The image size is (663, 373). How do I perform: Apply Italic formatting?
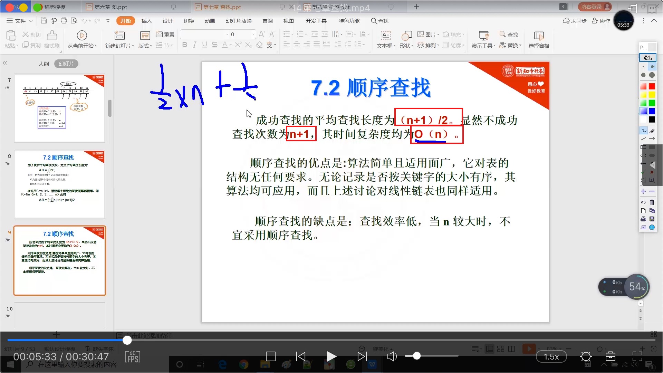pos(195,45)
